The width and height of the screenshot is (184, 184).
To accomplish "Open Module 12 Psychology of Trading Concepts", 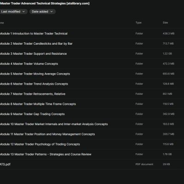I will pyautogui.click(x=40, y=144).
